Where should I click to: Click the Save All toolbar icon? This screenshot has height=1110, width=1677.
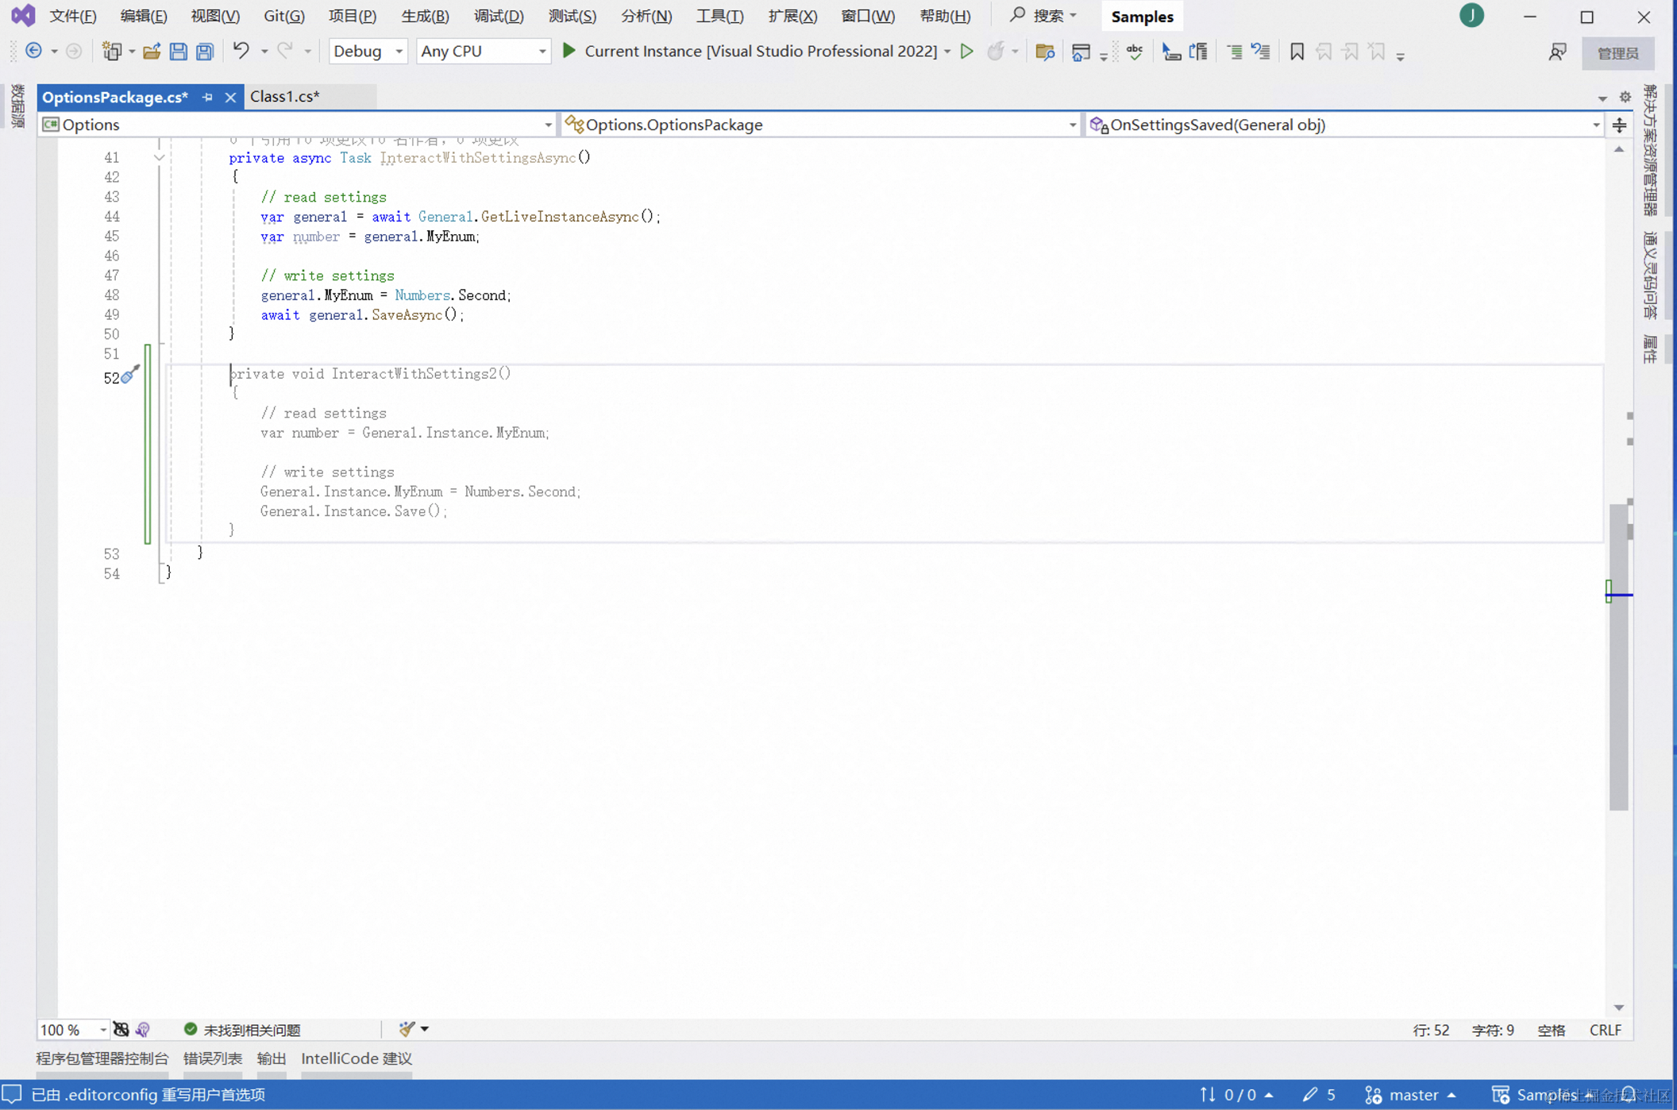tap(205, 52)
